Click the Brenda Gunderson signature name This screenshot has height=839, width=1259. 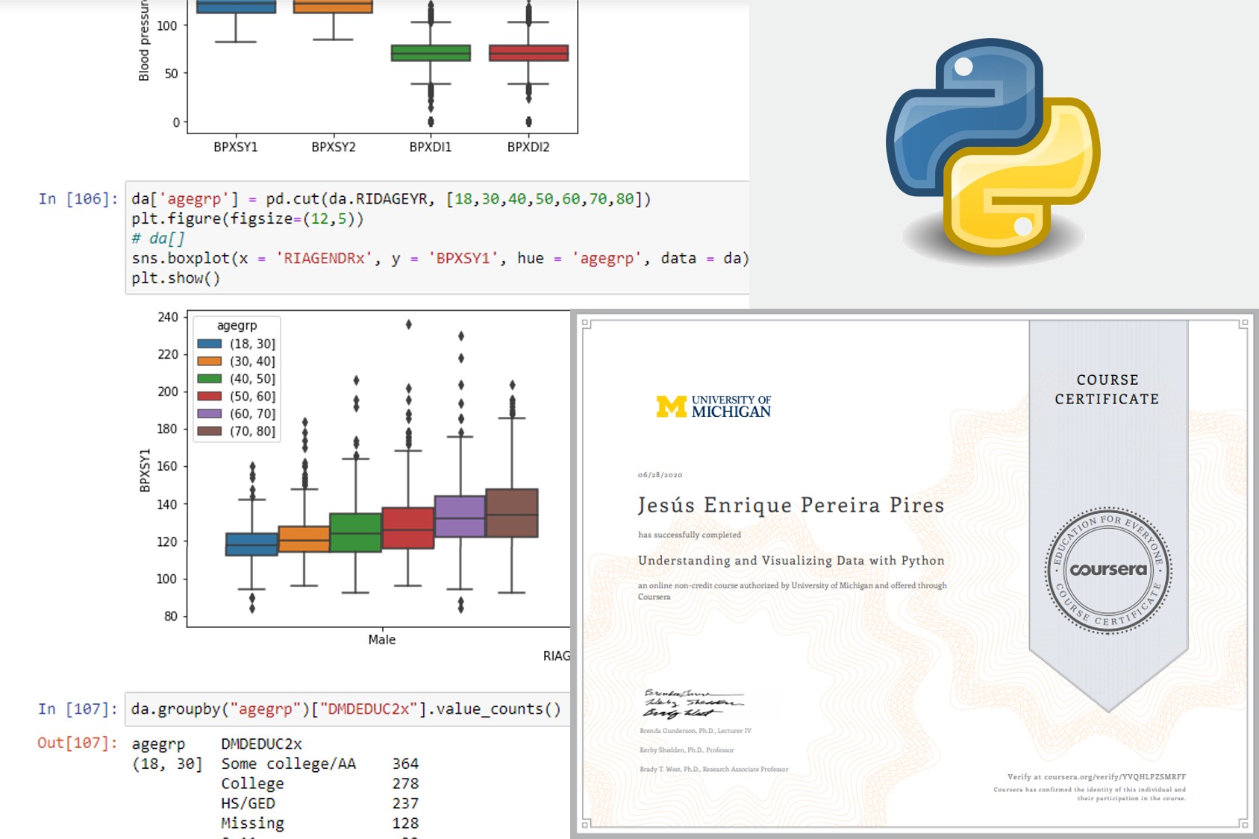[x=696, y=731]
